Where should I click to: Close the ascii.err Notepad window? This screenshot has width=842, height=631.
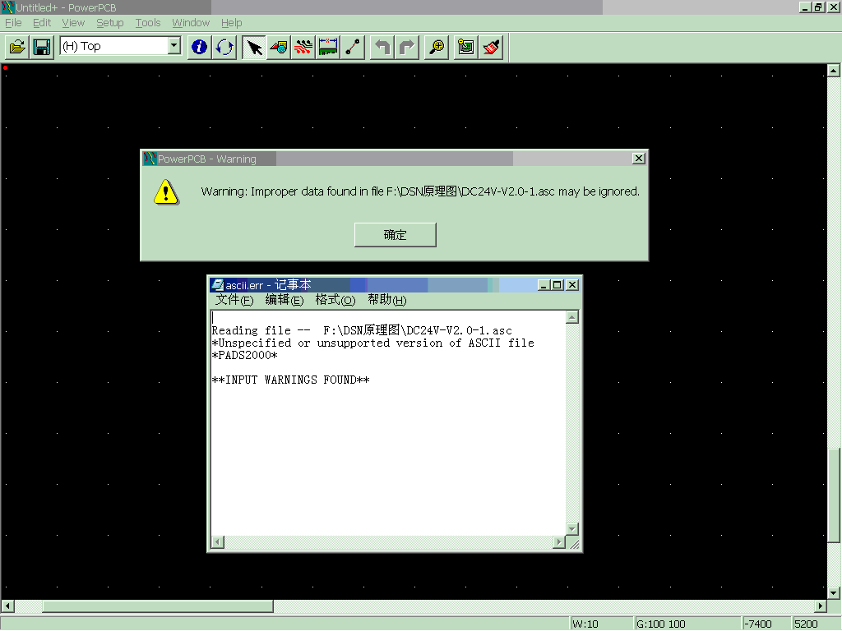(572, 285)
